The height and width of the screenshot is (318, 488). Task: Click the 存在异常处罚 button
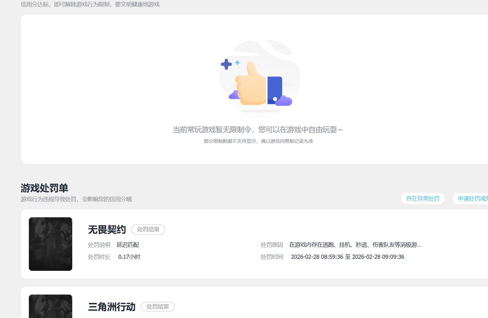click(x=423, y=199)
